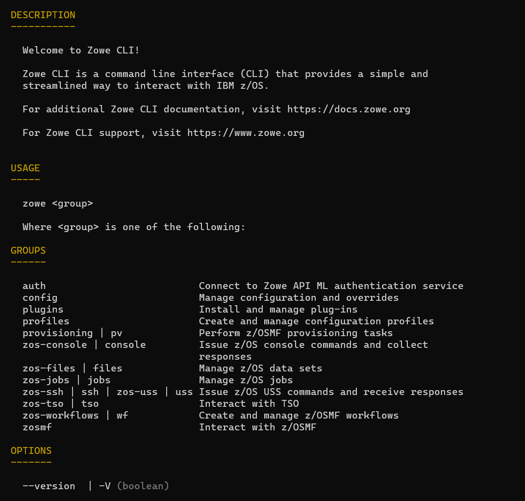Click the zosmf group entry
The width and height of the screenshot is (525, 501).
pos(37,427)
